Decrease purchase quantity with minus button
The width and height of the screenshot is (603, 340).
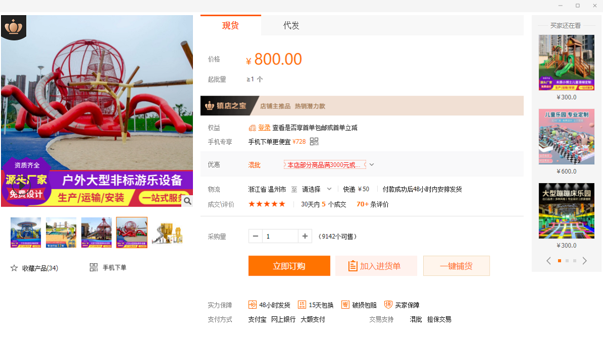(x=256, y=236)
